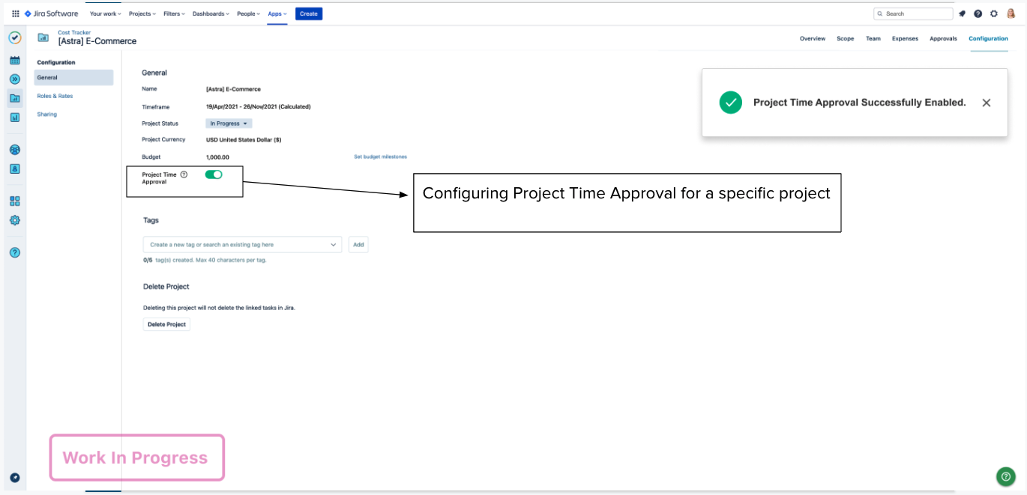Open the Jira app switcher grid icon
Screen dimensions: 1027x495
click(x=16, y=13)
